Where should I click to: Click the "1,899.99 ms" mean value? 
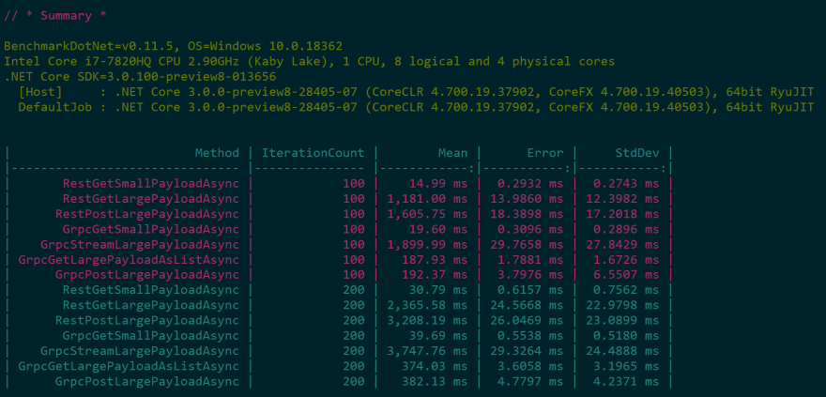(x=427, y=245)
